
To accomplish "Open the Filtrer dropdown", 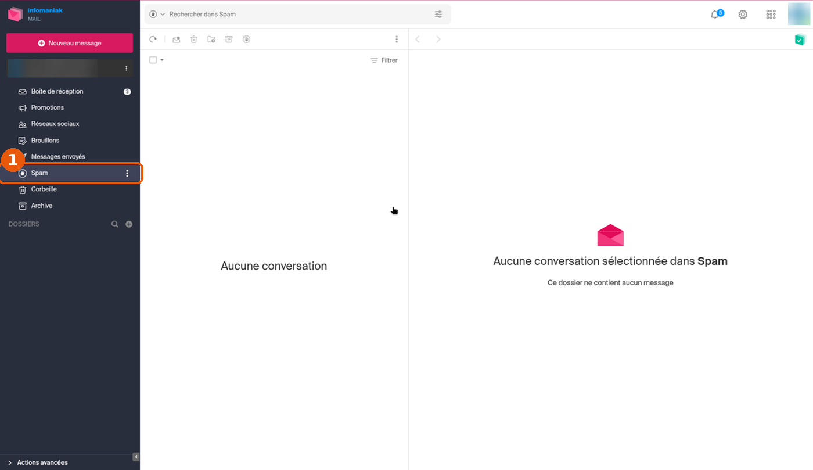I will coord(384,60).
